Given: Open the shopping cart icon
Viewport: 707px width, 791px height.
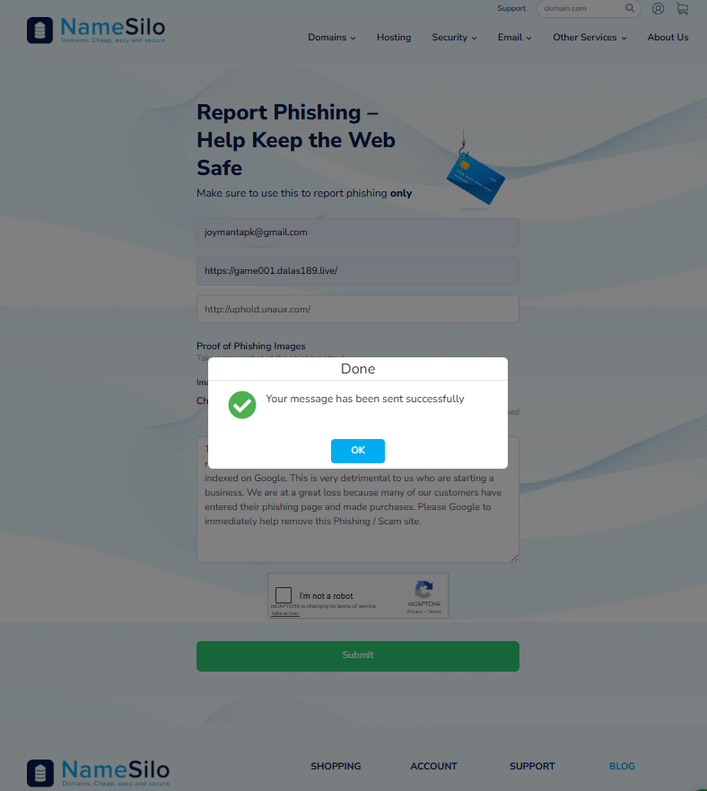Looking at the screenshot, I should [x=682, y=9].
